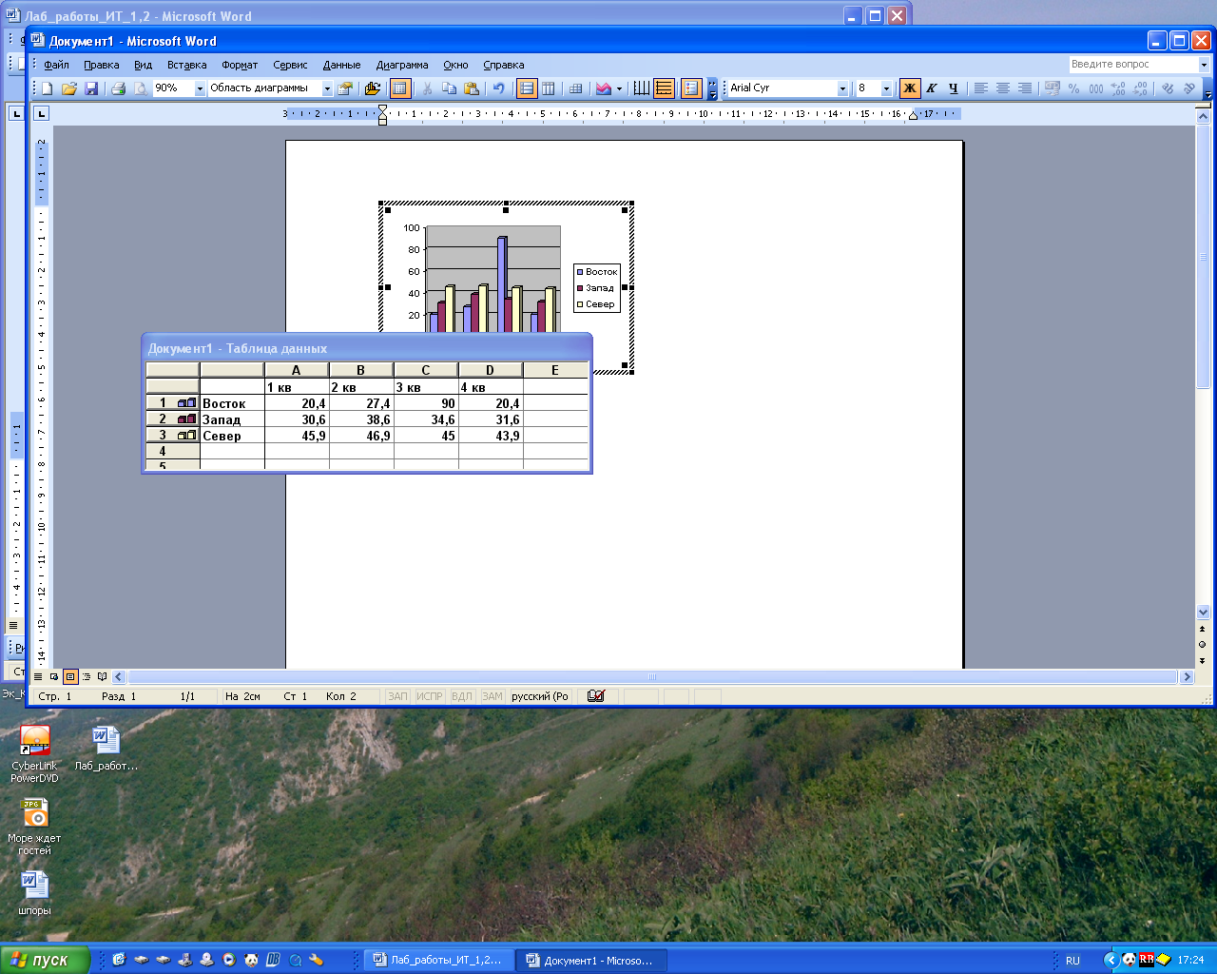
Task: Open the Формат menu
Action: click(x=240, y=65)
